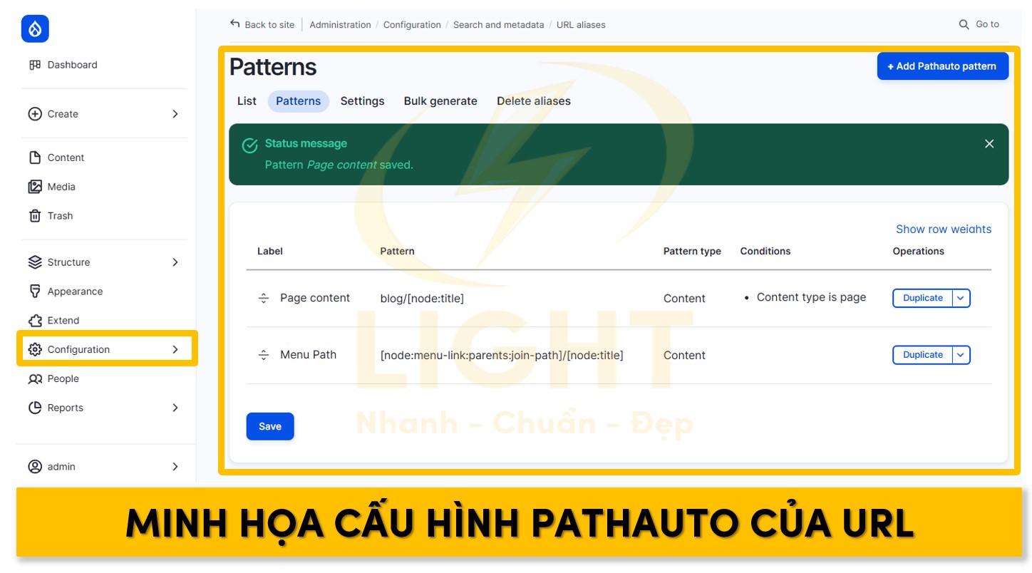Click the Content page icon

(35, 158)
